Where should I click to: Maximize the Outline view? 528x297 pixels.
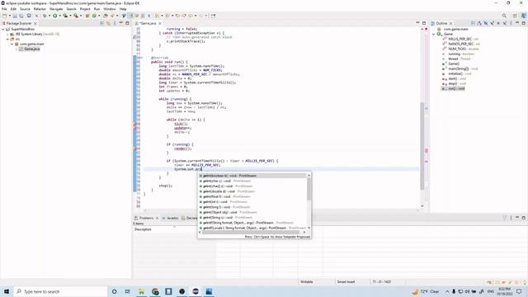(x=524, y=23)
